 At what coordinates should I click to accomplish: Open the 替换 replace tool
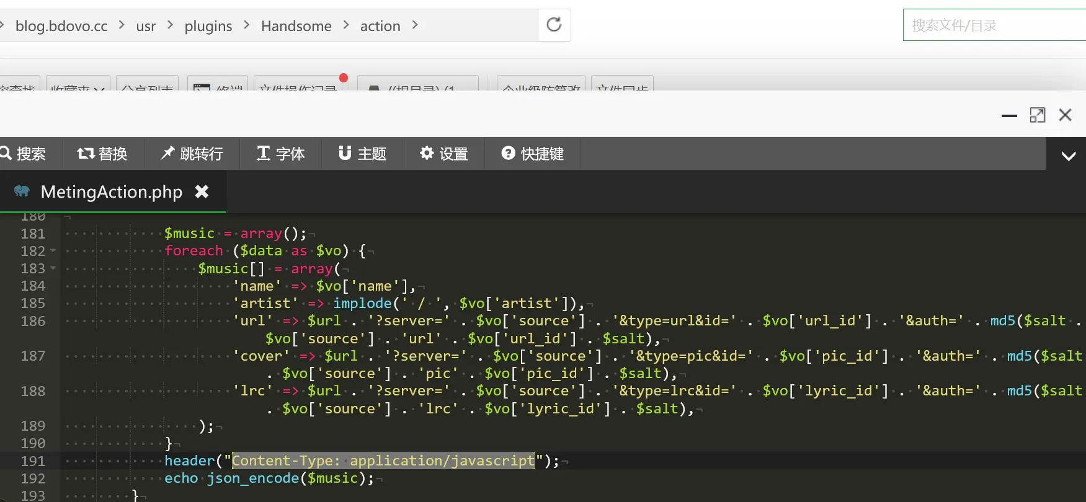tap(102, 154)
